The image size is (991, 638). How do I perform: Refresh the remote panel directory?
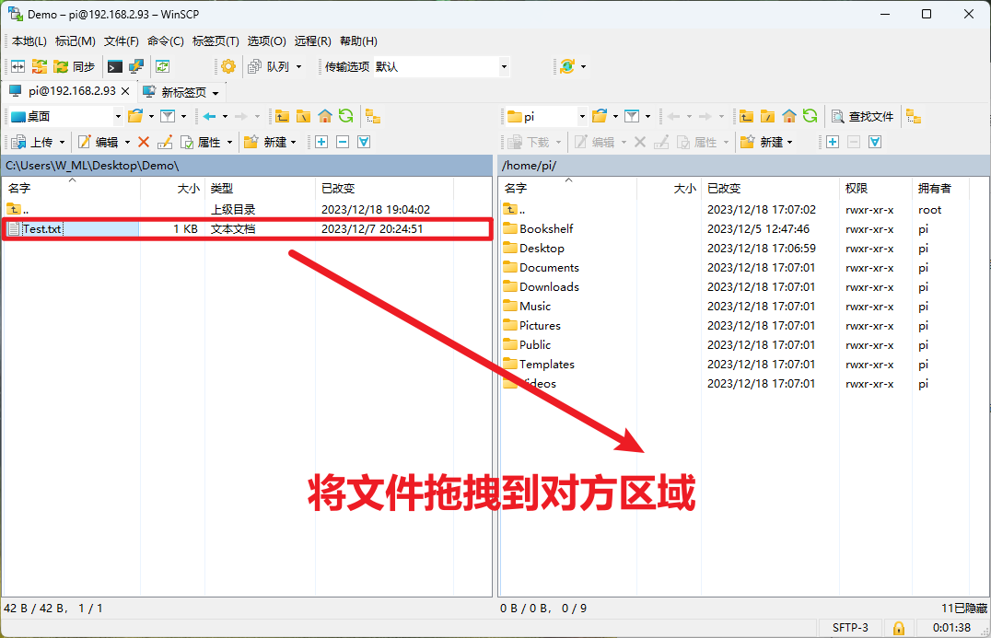[x=810, y=116]
